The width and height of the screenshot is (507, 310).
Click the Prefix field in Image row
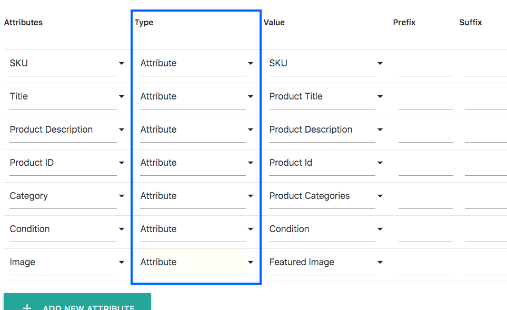pyautogui.click(x=426, y=263)
